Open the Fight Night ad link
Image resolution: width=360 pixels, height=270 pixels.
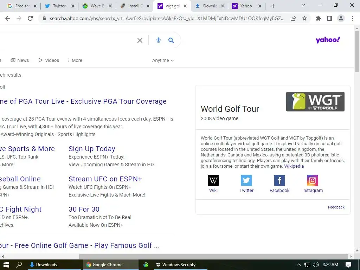[x=21, y=209]
